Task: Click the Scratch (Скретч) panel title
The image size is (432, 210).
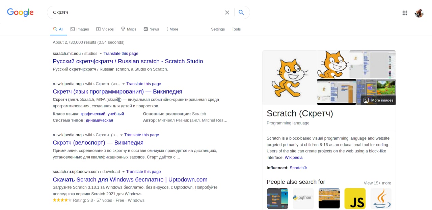Action: pos(300,113)
